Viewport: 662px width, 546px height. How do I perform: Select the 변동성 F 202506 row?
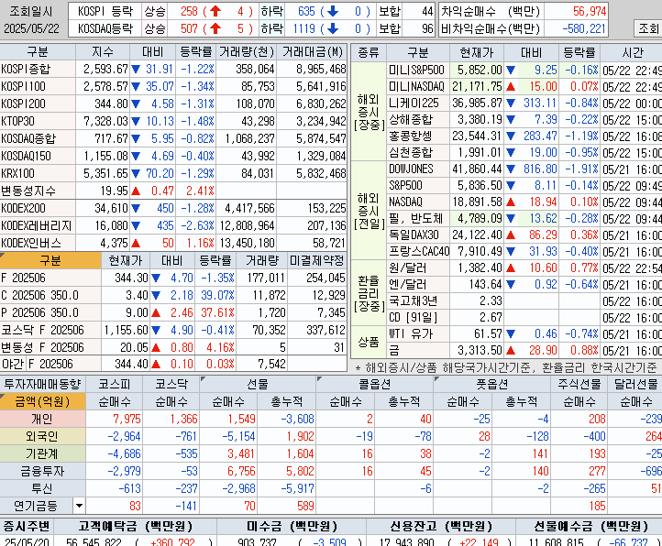[x=173, y=347]
